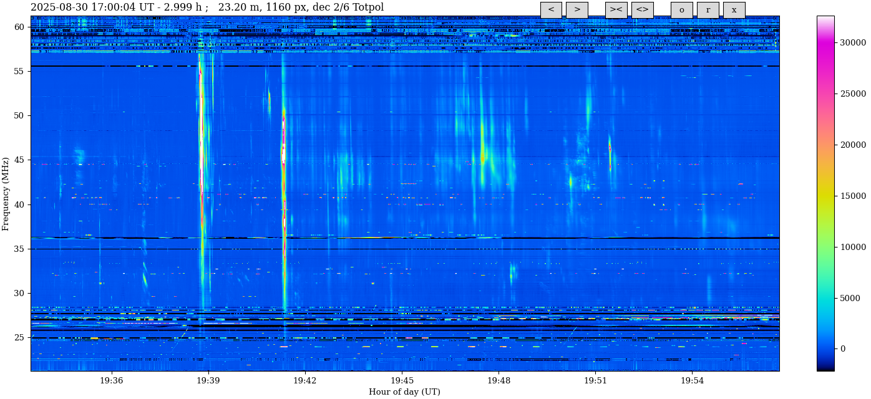Click the bright burst at 19:39 near 50 MHz
This screenshot has width=871, height=399.
click(201, 115)
